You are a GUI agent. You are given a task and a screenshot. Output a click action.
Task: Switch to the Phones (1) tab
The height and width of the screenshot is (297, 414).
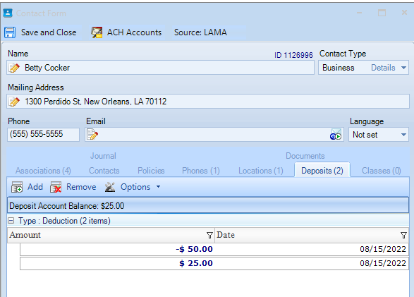[201, 171]
